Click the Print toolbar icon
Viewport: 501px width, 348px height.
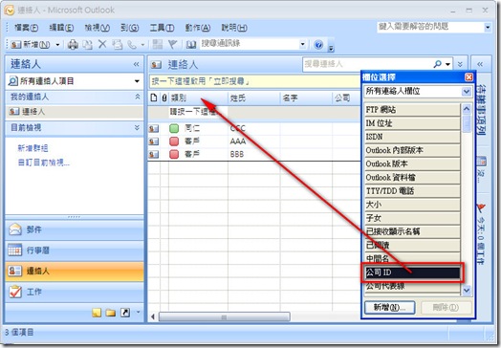click(x=73, y=44)
